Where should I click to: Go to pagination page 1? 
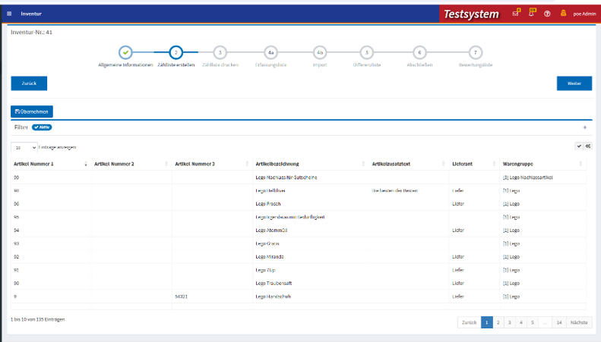tap(487, 322)
